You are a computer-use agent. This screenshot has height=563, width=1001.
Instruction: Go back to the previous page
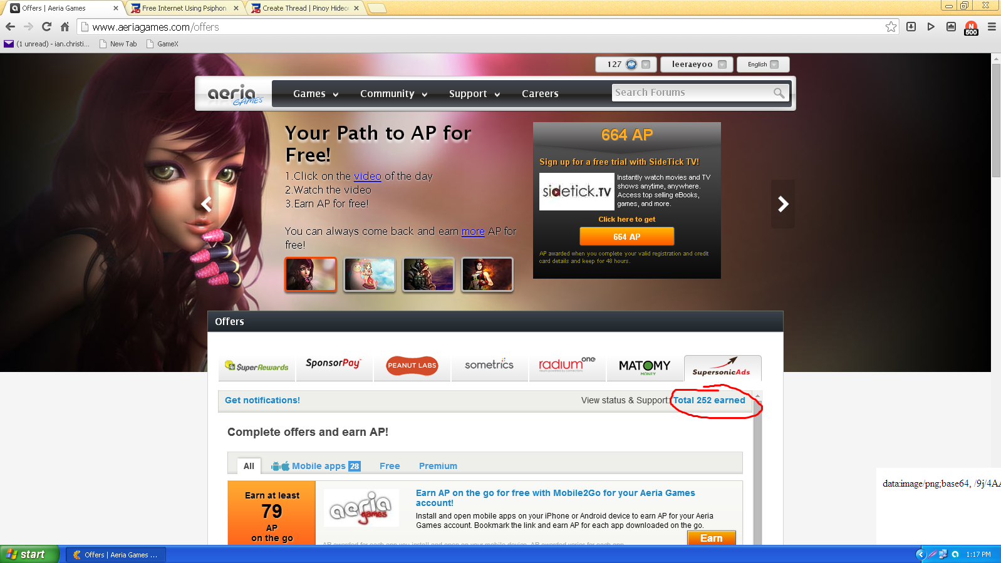coord(10,27)
